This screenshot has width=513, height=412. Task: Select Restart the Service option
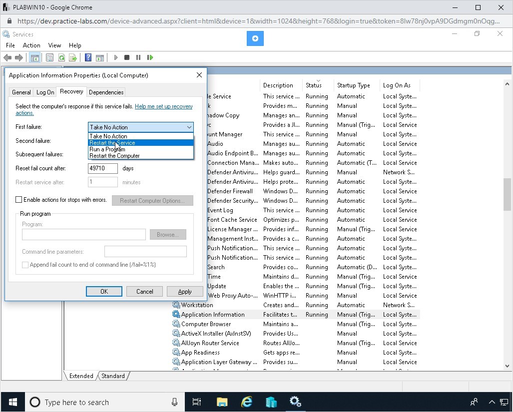pos(141,143)
